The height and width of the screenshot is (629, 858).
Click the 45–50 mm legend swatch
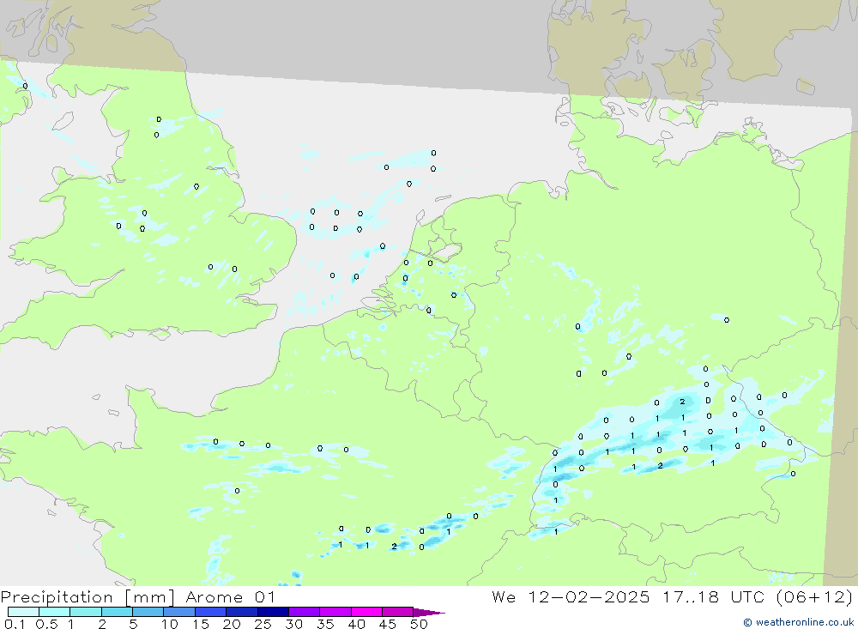[x=397, y=612]
